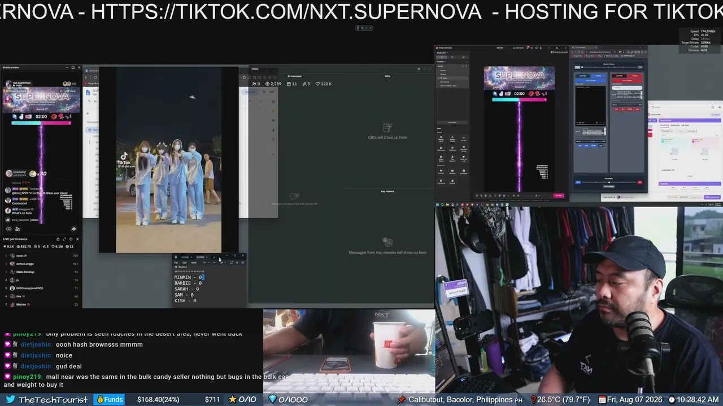
Task: Open the Edit menu in Notepad
Action: point(184,263)
